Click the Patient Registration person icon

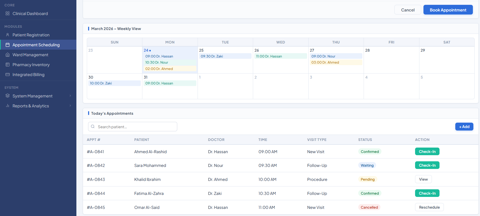tap(8, 35)
